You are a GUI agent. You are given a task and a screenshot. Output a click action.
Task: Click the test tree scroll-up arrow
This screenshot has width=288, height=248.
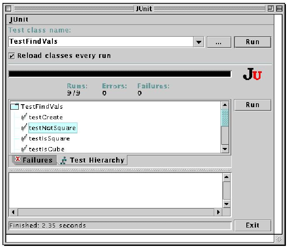[225, 105]
